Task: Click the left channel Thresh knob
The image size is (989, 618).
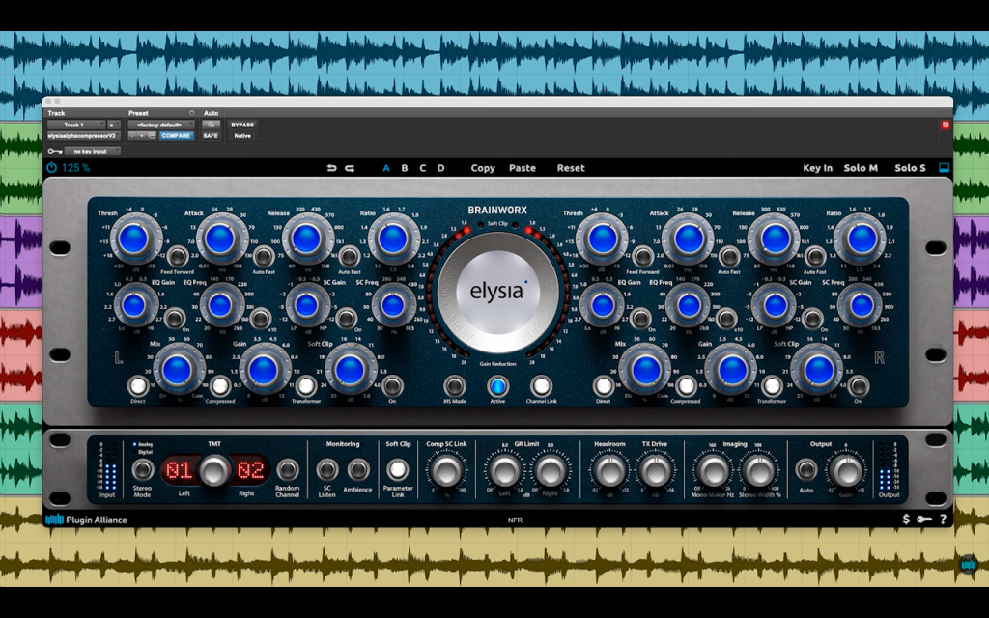Action: 133,239
